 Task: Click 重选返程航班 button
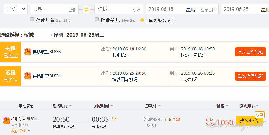(x=251, y=76)
